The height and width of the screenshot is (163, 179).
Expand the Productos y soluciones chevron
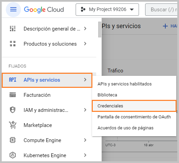(x=85, y=44)
